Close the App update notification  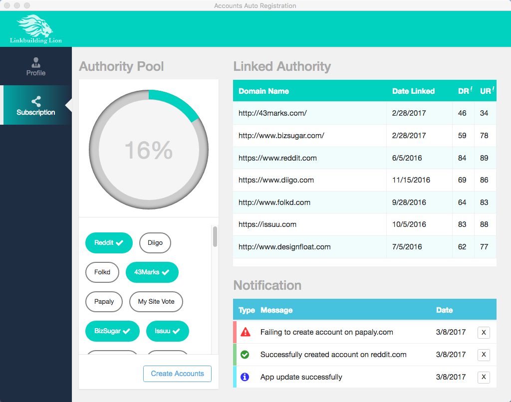(483, 377)
